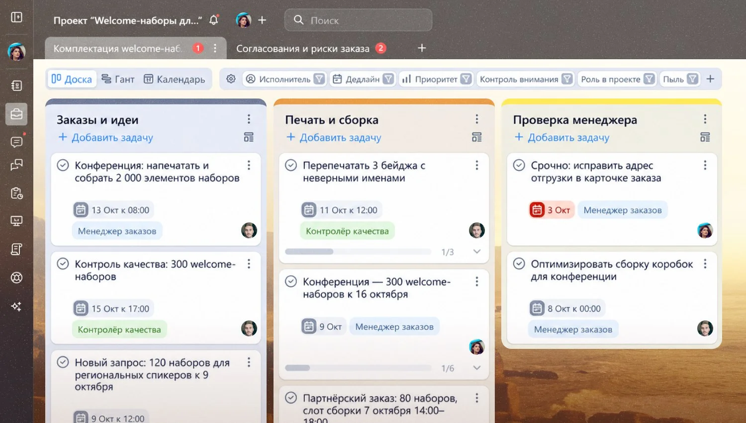The height and width of the screenshot is (423, 746).
Task: Click Добавить задачу in Печать и сборка
Action: (x=334, y=137)
